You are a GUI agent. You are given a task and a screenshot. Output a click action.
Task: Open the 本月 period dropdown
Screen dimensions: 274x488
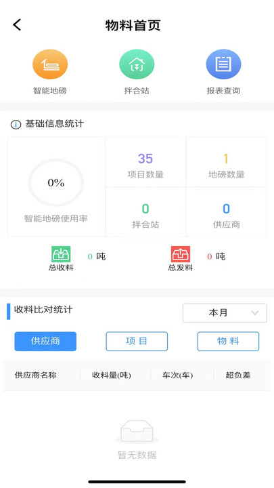(x=225, y=312)
